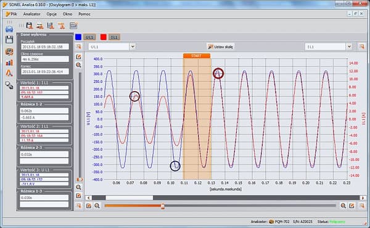The image size is (370, 228).
Task: Open the Opcje menu
Action: 51,14
